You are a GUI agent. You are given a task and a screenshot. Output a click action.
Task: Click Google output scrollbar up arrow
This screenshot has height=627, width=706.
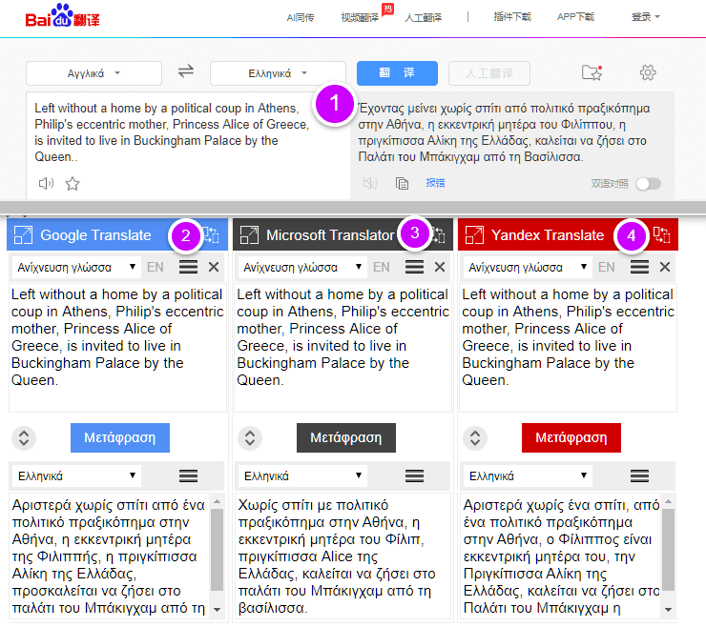[x=217, y=501]
